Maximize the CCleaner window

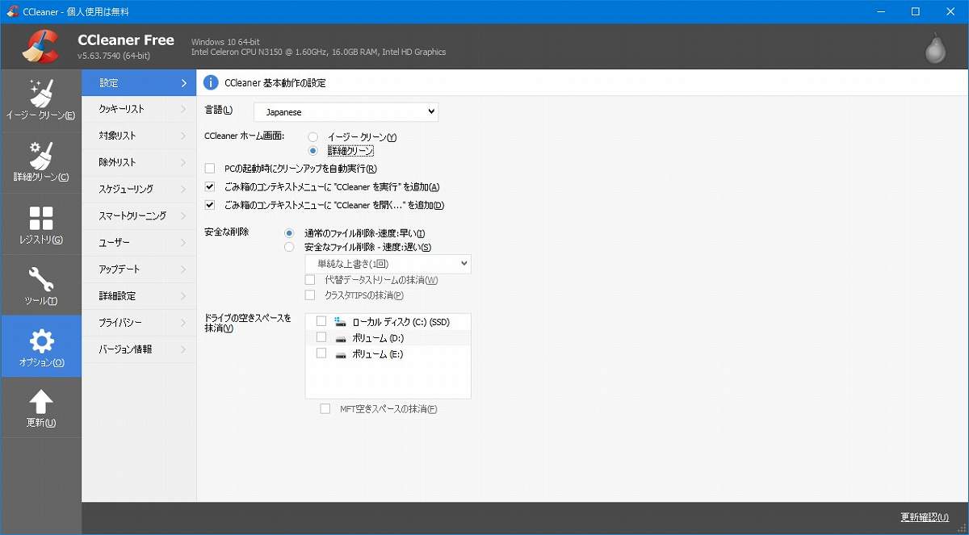click(915, 11)
